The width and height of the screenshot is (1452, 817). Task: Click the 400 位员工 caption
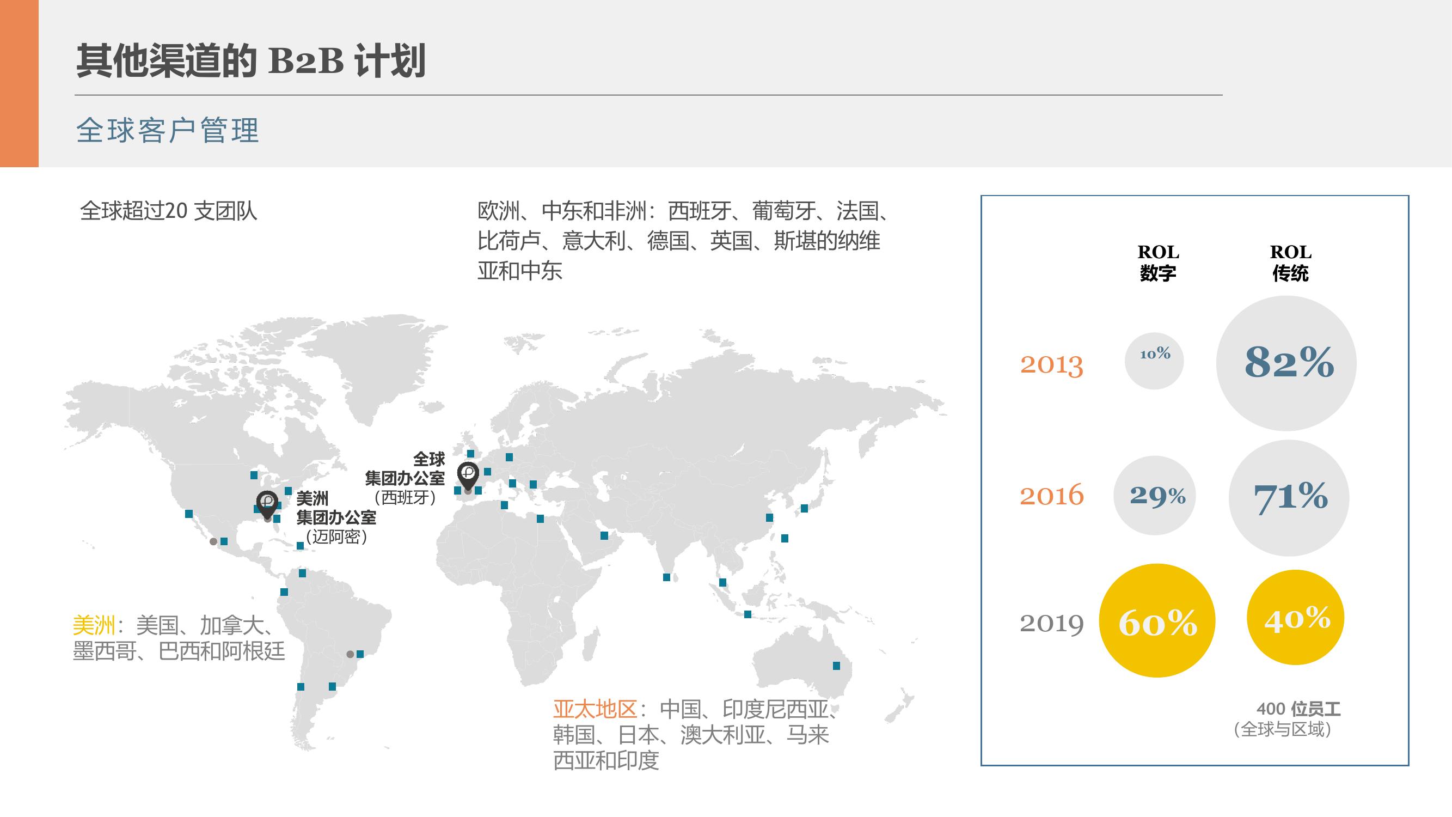point(1298,709)
